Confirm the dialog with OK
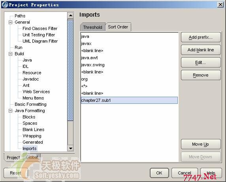 (x=159, y=173)
